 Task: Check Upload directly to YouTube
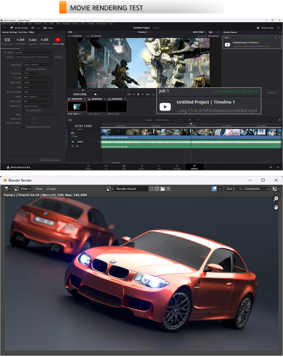(24, 127)
